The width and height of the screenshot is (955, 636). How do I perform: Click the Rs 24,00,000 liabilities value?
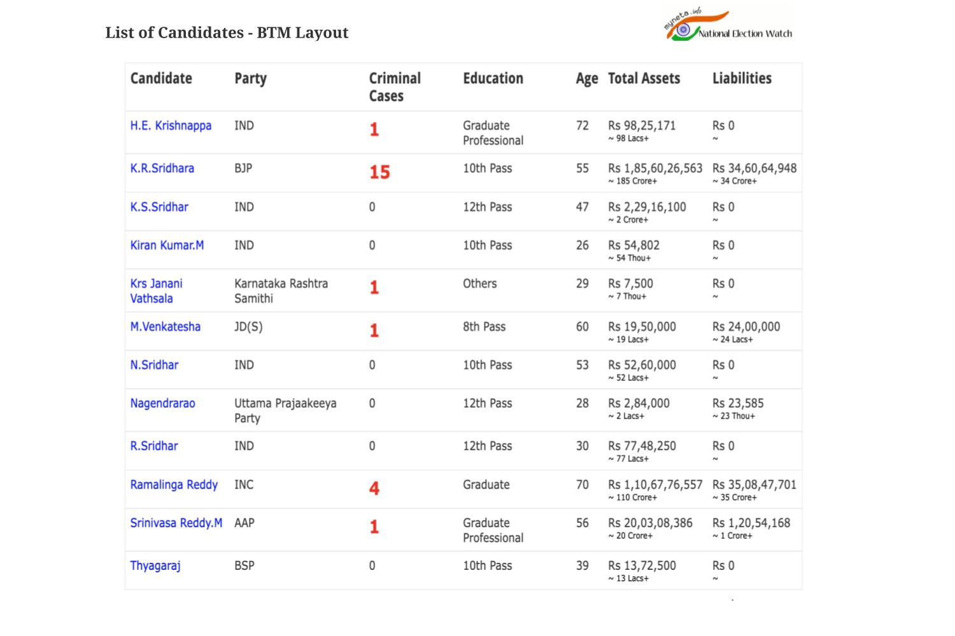point(746,326)
